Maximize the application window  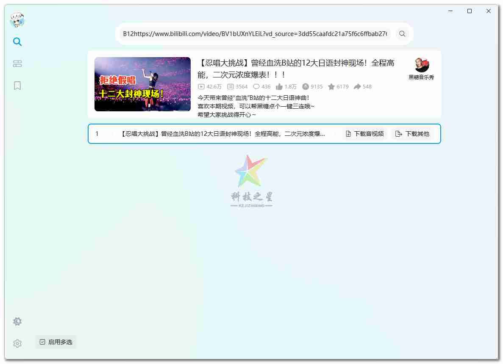(x=470, y=11)
